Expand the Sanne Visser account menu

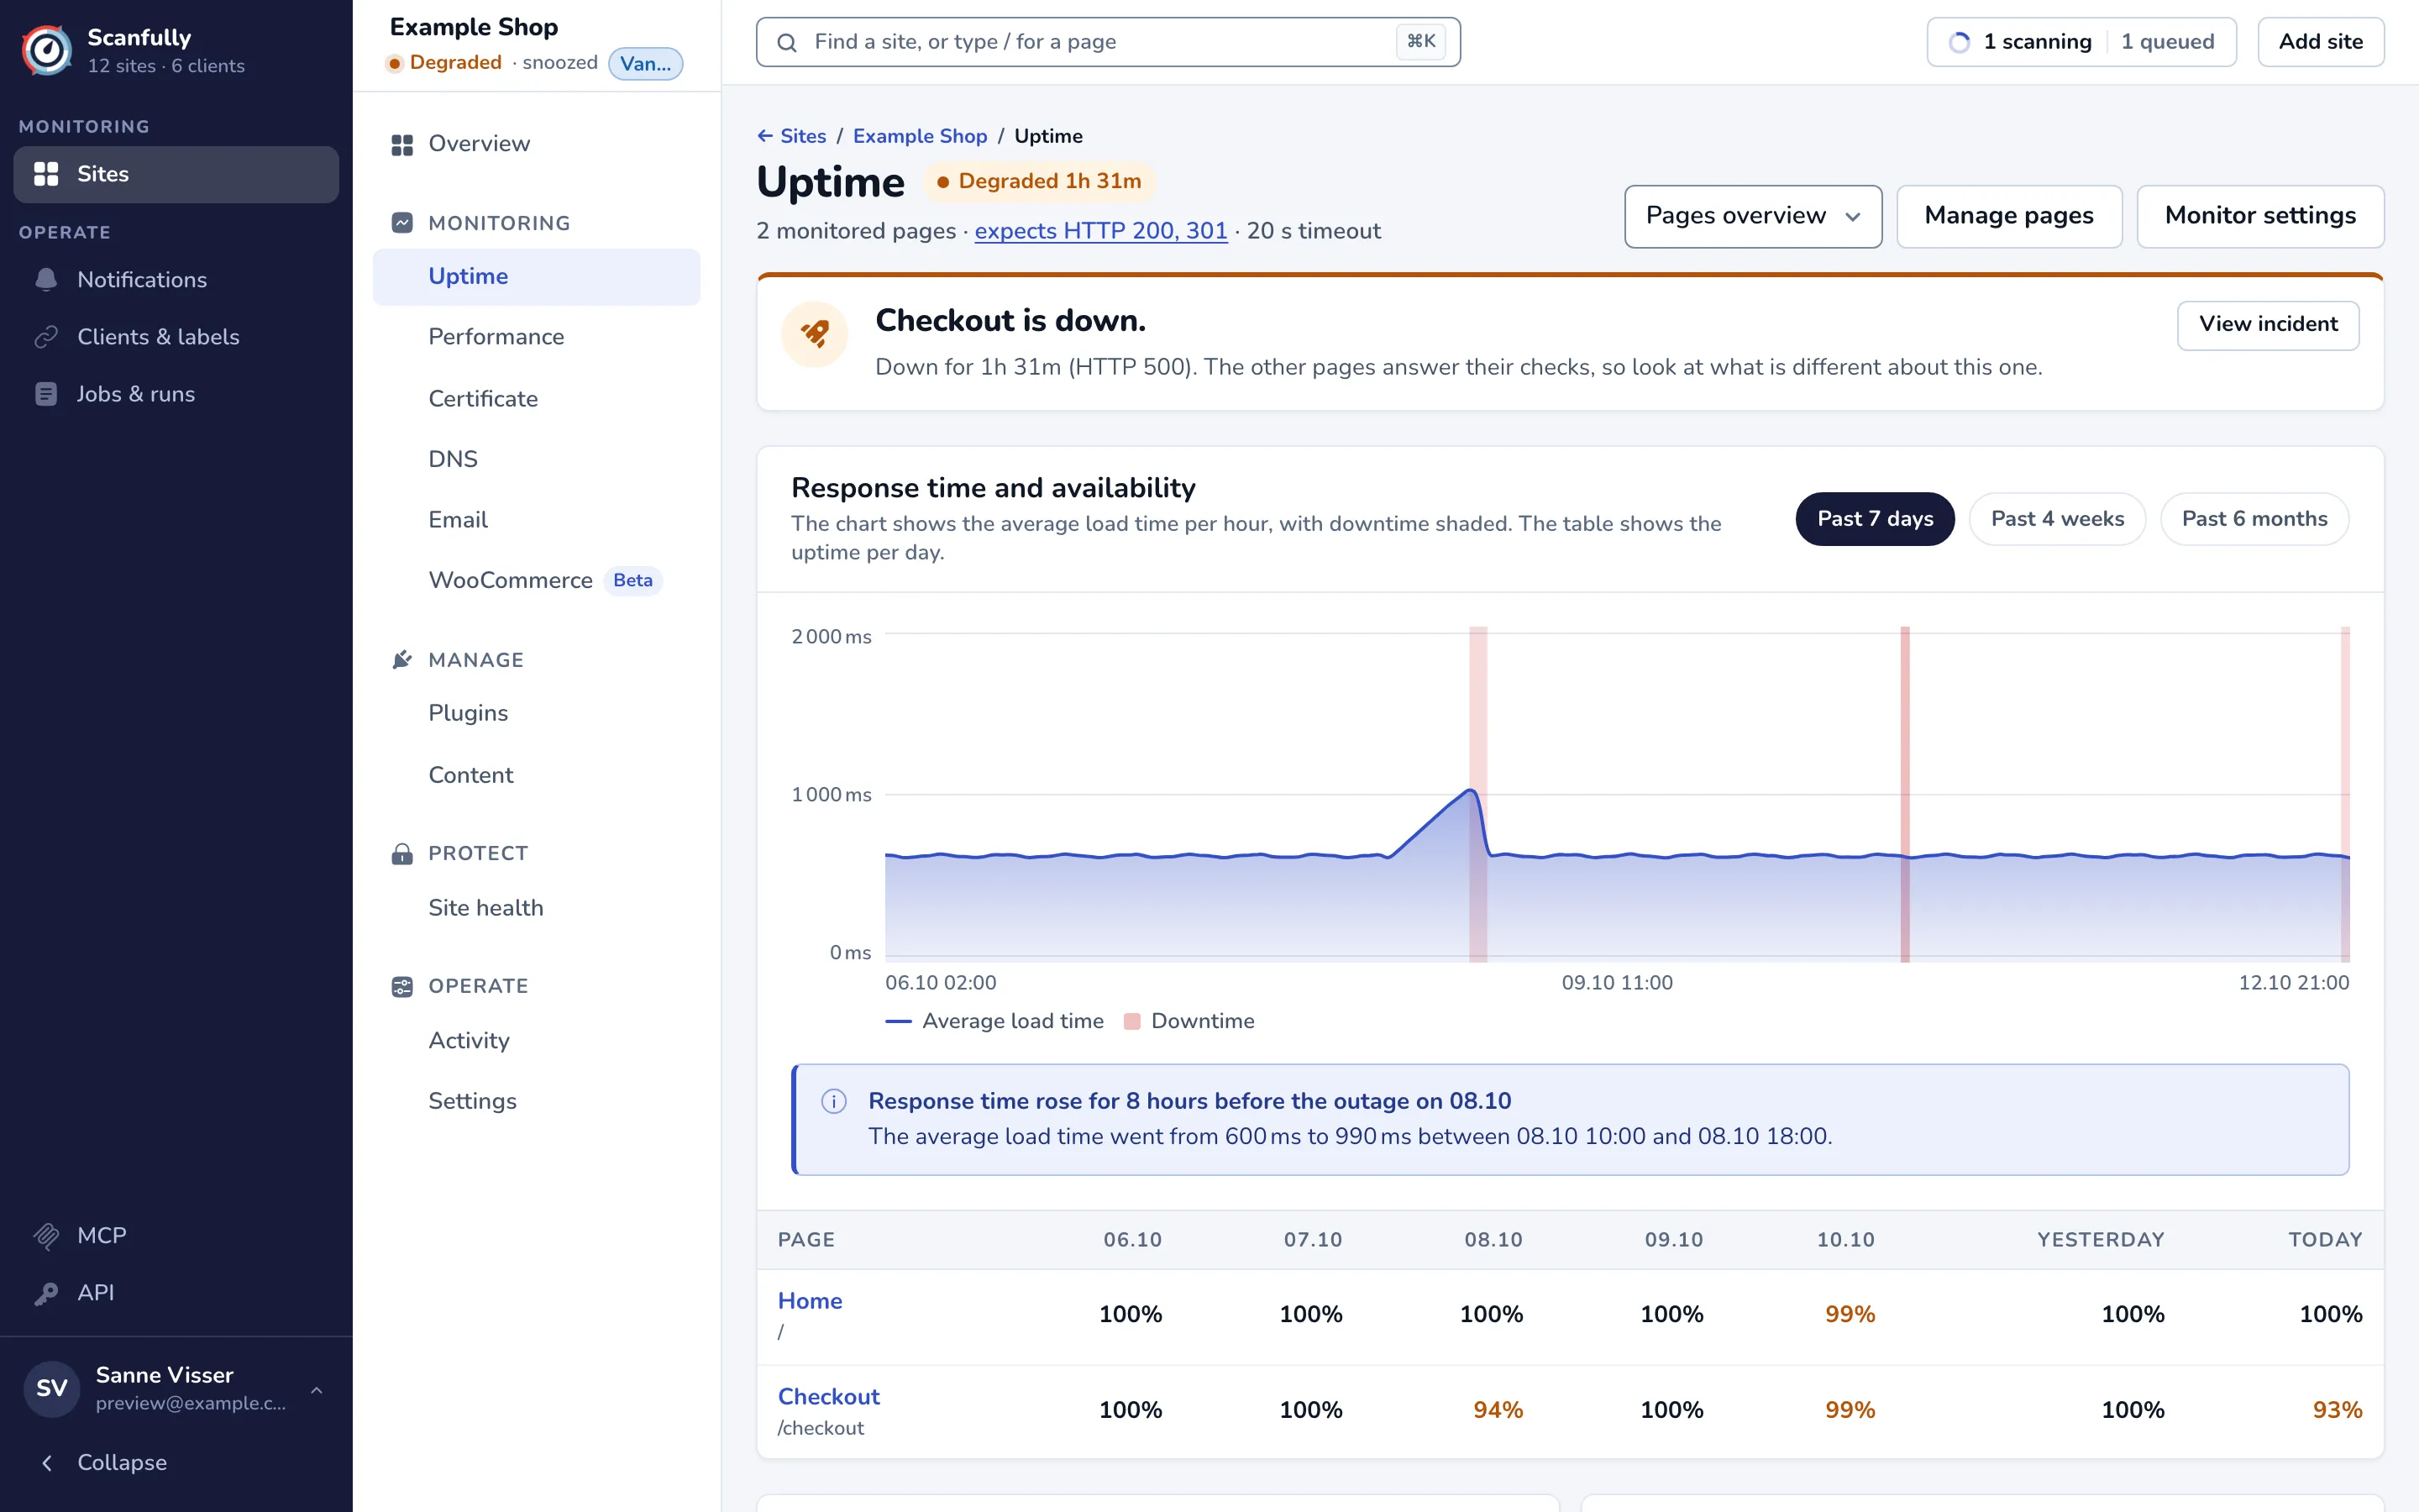point(317,1390)
